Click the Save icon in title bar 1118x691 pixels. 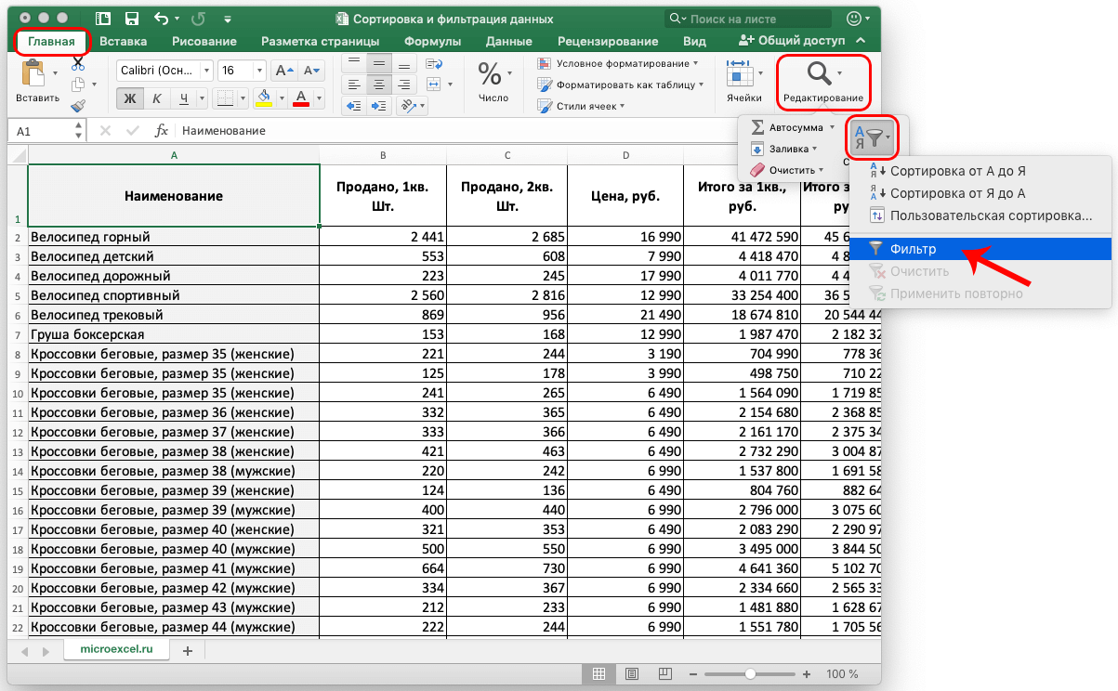132,19
